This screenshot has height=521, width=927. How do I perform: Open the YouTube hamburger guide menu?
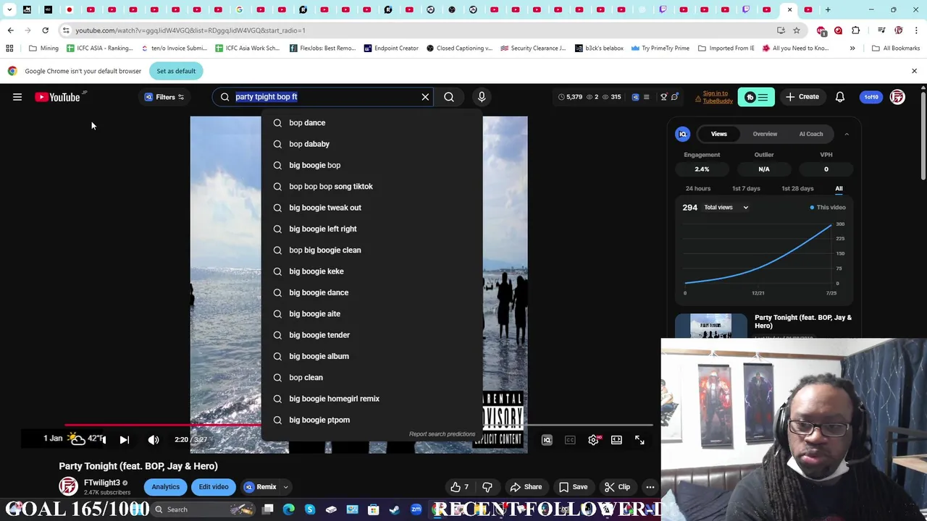click(x=17, y=97)
